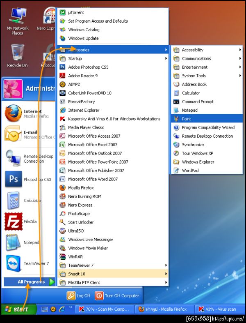Expand the System Tools submenu

[x=207, y=76]
